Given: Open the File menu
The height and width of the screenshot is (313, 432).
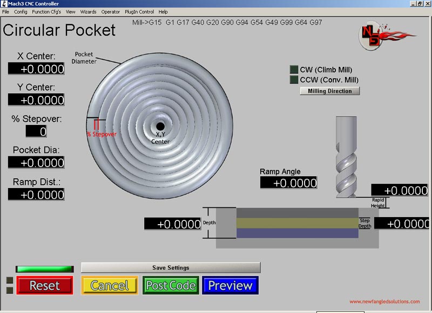Looking at the screenshot, I should (5, 12).
